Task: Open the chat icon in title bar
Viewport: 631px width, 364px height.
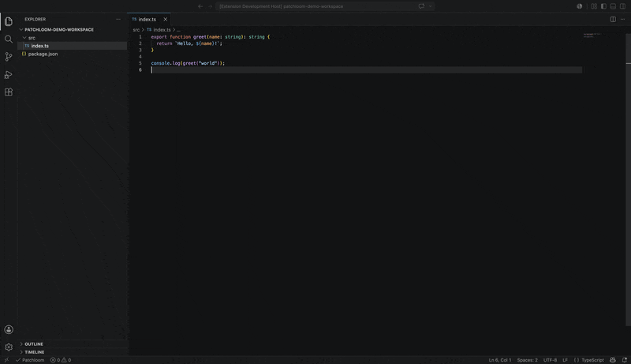Action: [x=421, y=6]
